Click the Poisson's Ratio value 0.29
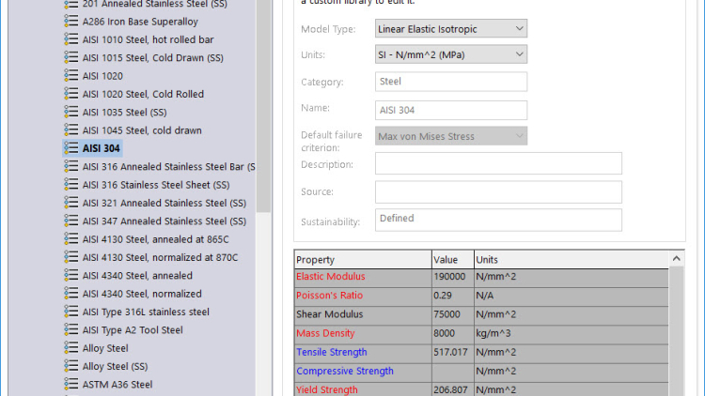 [443, 296]
